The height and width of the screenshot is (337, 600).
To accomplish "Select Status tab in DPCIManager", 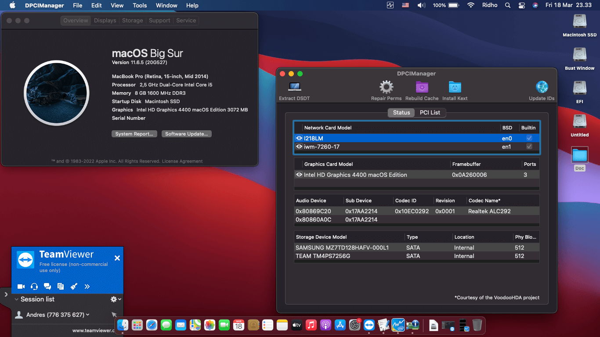I will 401,112.
